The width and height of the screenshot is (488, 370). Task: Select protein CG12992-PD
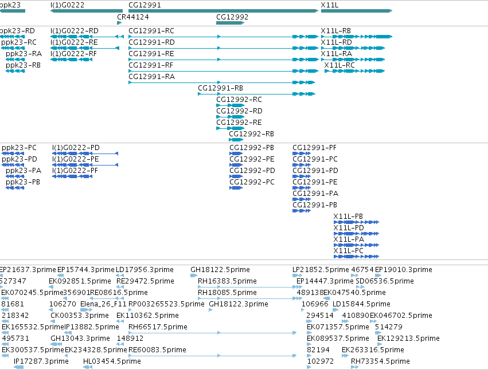coord(236,176)
